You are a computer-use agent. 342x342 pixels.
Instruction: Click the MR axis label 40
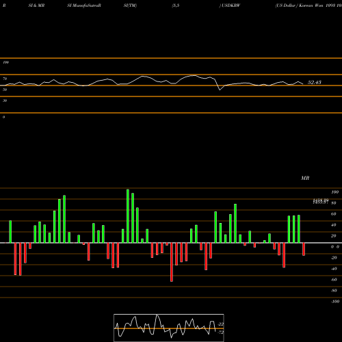click(x=333, y=225)
